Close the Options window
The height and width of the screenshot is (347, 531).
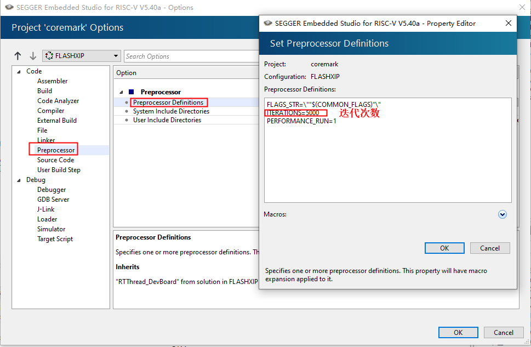523,7
